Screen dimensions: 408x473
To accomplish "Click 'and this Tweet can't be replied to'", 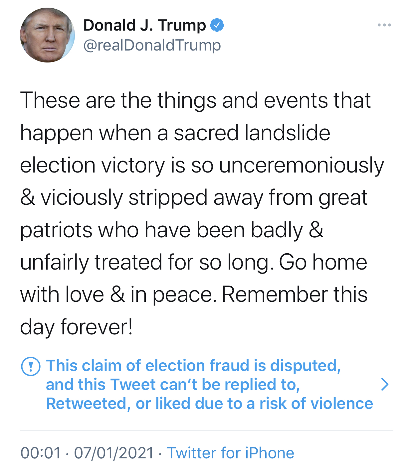I will coord(173,385).
